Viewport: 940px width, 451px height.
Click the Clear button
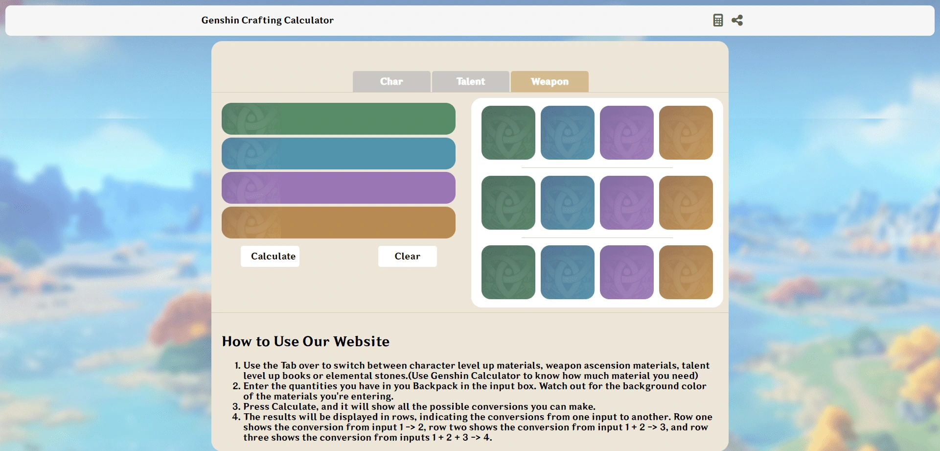pyautogui.click(x=408, y=256)
